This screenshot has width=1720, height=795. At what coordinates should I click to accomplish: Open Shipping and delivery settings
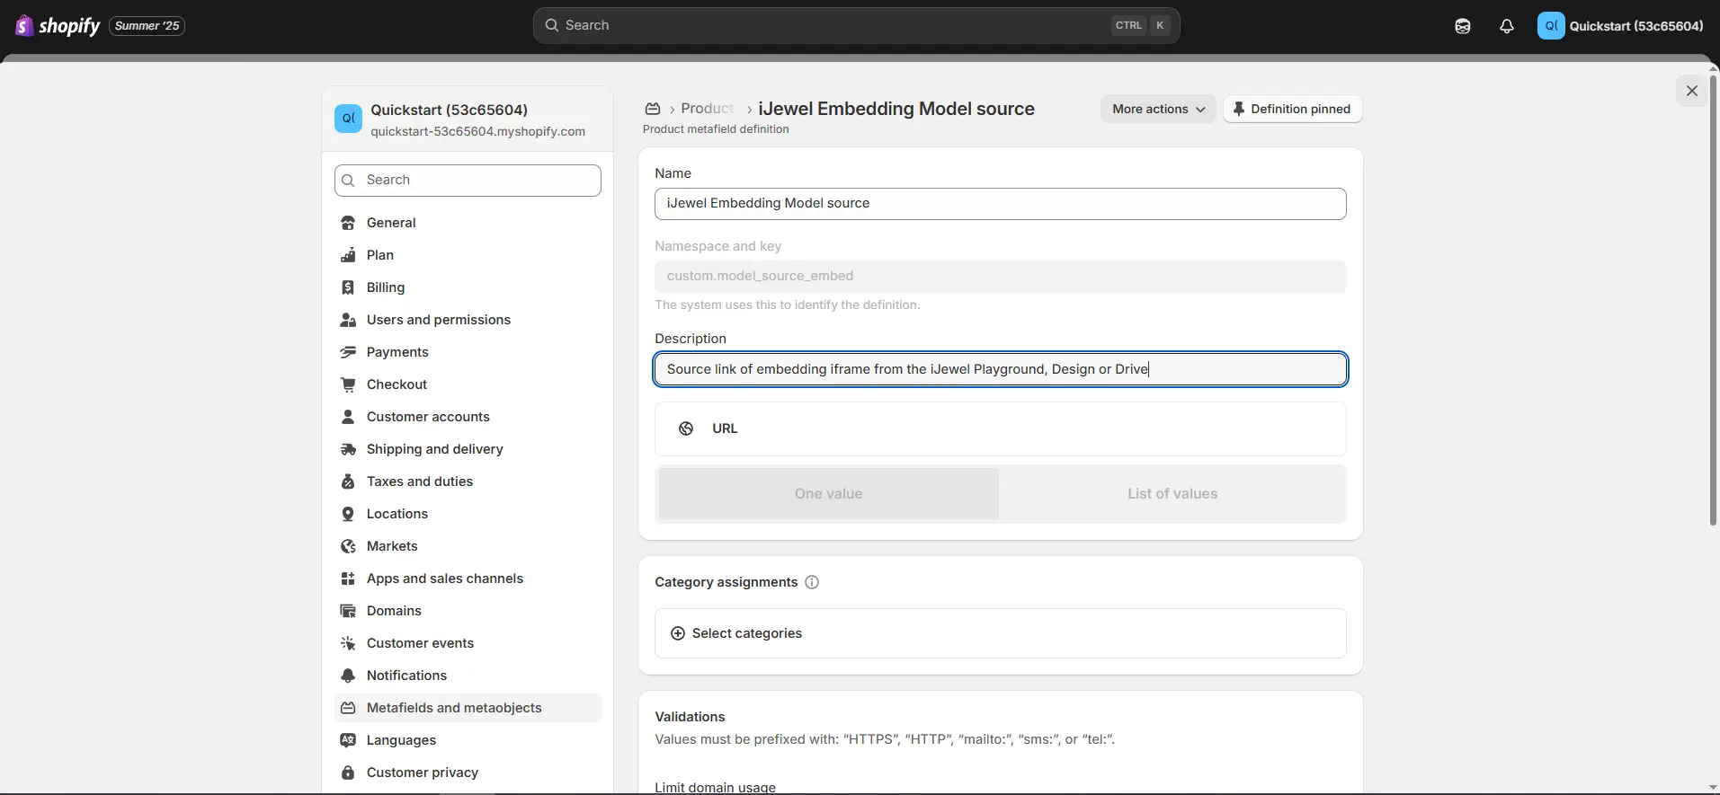pyautogui.click(x=468, y=449)
